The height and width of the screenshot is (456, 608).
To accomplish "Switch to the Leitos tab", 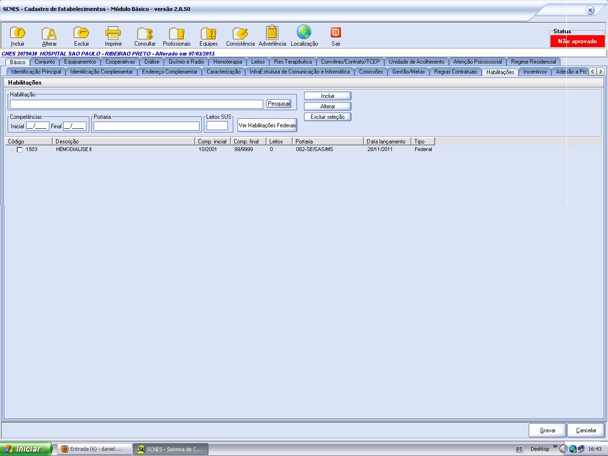I will pos(258,62).
